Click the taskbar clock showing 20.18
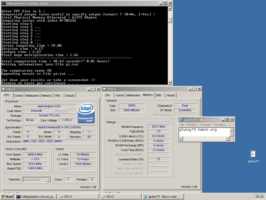This screenshot has height=200, width=266. pos(260,197)
